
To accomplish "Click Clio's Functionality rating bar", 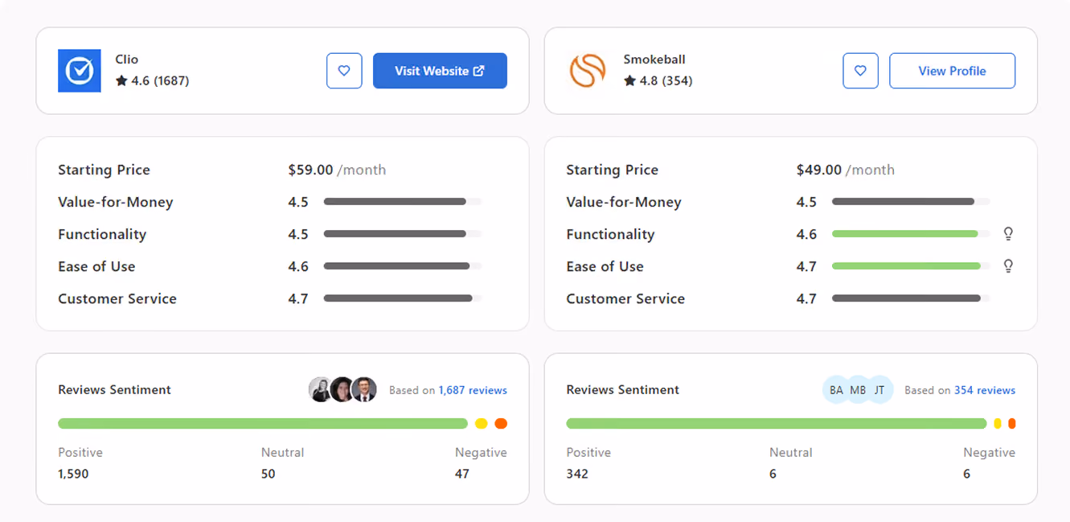I will pos(403,234).
